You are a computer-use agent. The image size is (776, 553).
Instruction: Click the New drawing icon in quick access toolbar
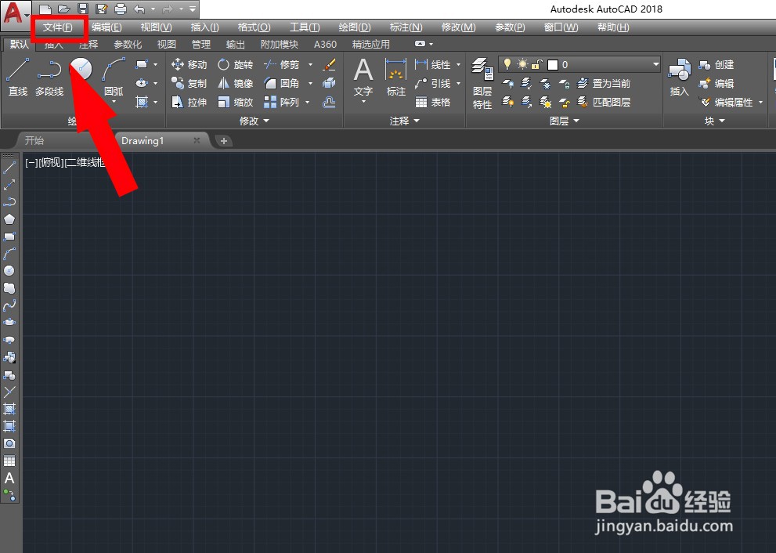45,9
